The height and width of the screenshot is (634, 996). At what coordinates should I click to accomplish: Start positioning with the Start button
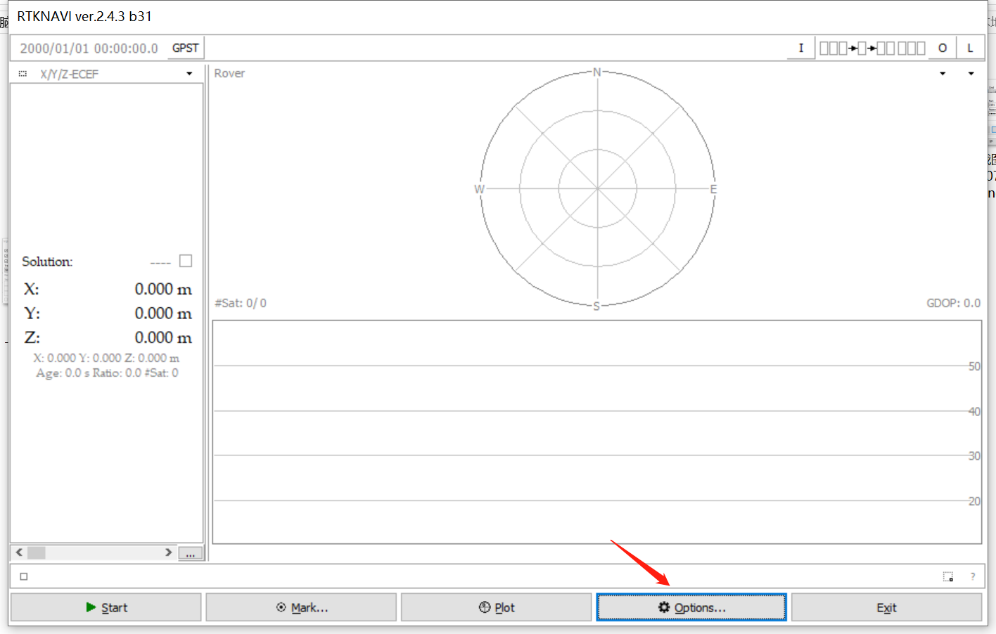[x=106, y=607]
